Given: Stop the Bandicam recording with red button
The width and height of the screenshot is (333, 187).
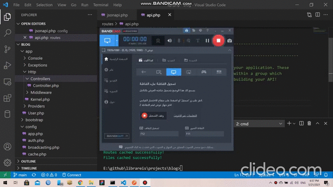Looking at the screenshot, I should click(x=218, y=40).
